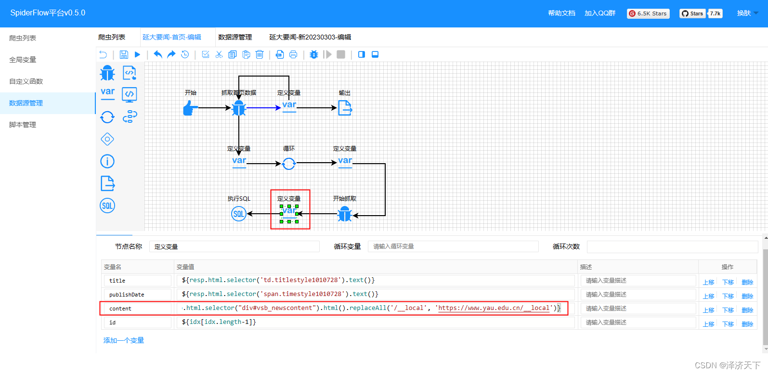
Task: Open the history versions clock icon
Action: pos(185,54)
